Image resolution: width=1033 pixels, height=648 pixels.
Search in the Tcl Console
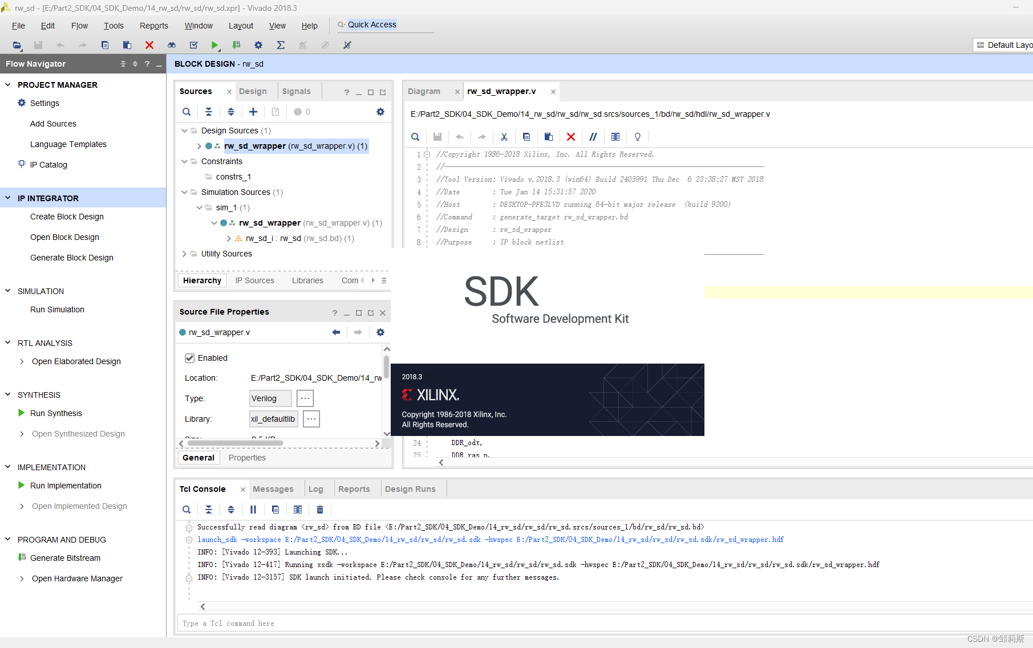(187, 510)
